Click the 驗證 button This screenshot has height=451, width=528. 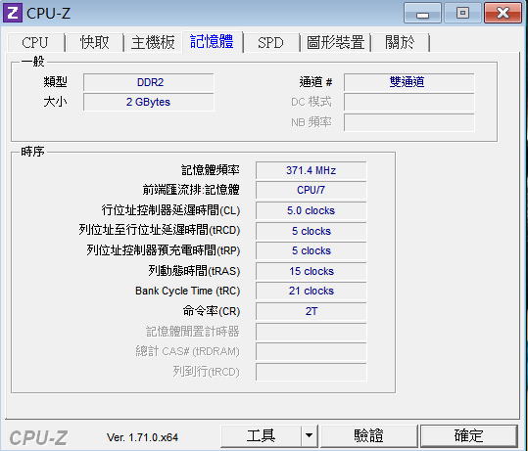click(x=369, y=436)
